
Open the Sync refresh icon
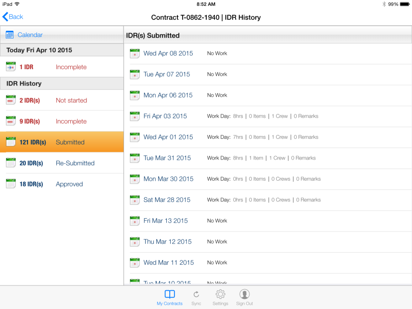[196, 295]
